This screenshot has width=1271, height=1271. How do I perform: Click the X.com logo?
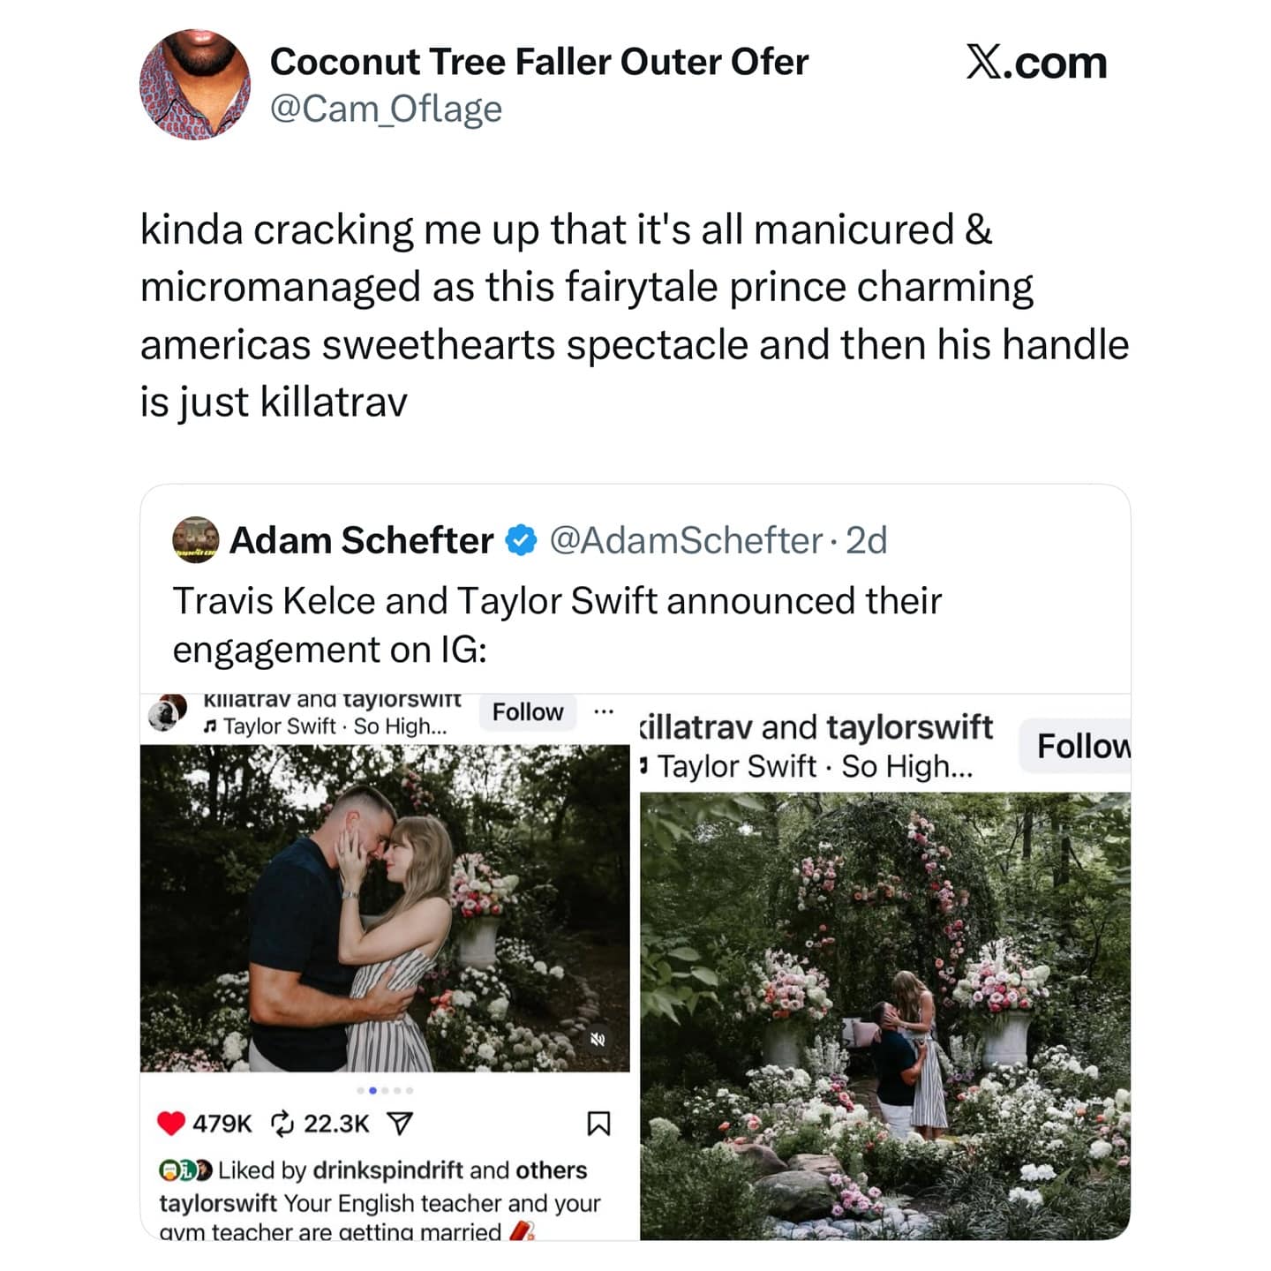[x=1036, y=63]
